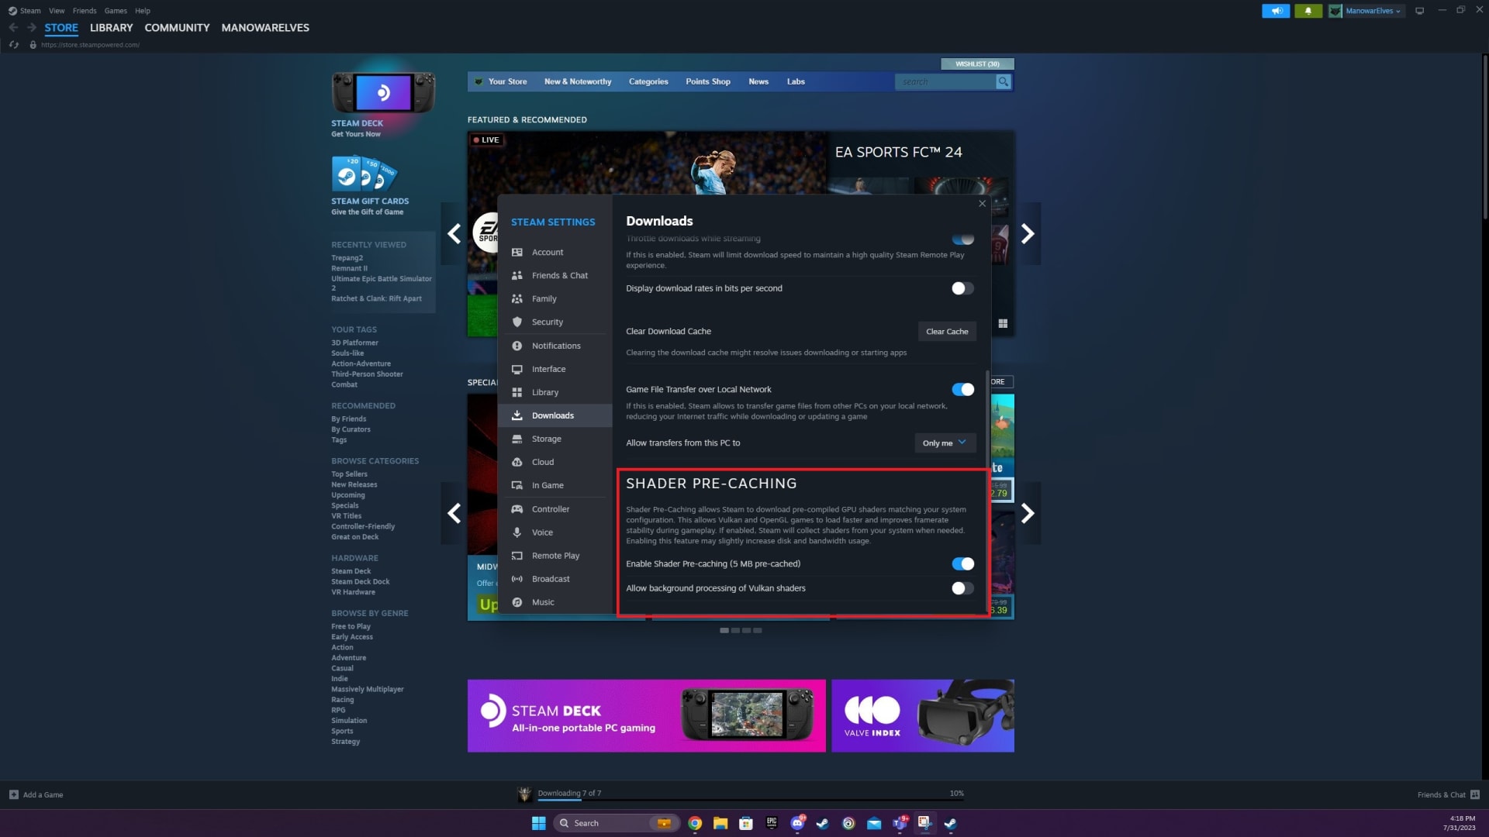The height and width of the screenshot is (837, 1489).
Task: Open Epic Games Launcher from taskbar
Action: pyautogui.click(x=772, y=824)
